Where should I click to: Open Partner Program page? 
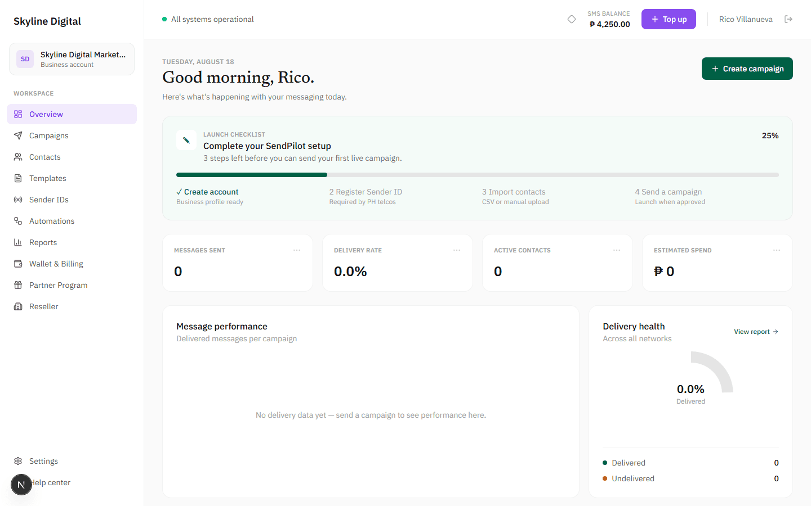click(x=72, y=285)
